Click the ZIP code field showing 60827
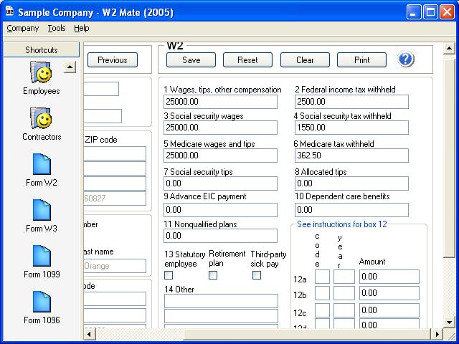 115,199
